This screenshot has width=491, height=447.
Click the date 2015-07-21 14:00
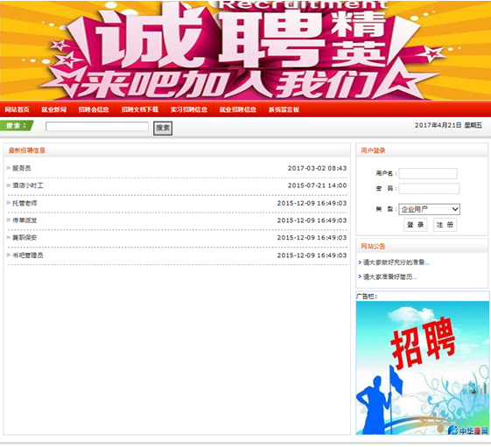[x=317, y=185]
